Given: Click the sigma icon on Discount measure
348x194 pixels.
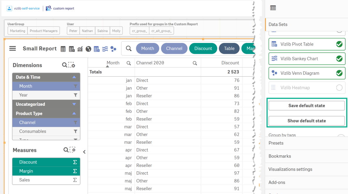Looking at the screenshot, I should 75,162.
